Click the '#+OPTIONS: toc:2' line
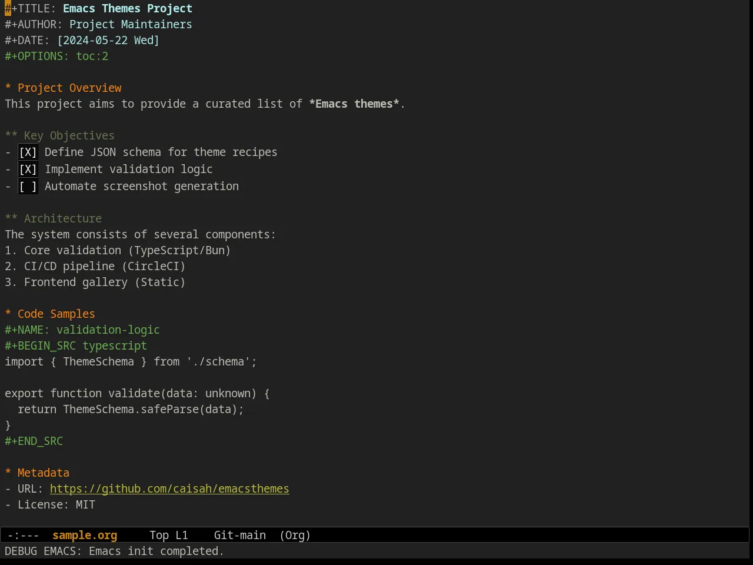Viewport: 753px width, 565px height. pyautogui.click(x=56, y=56)
